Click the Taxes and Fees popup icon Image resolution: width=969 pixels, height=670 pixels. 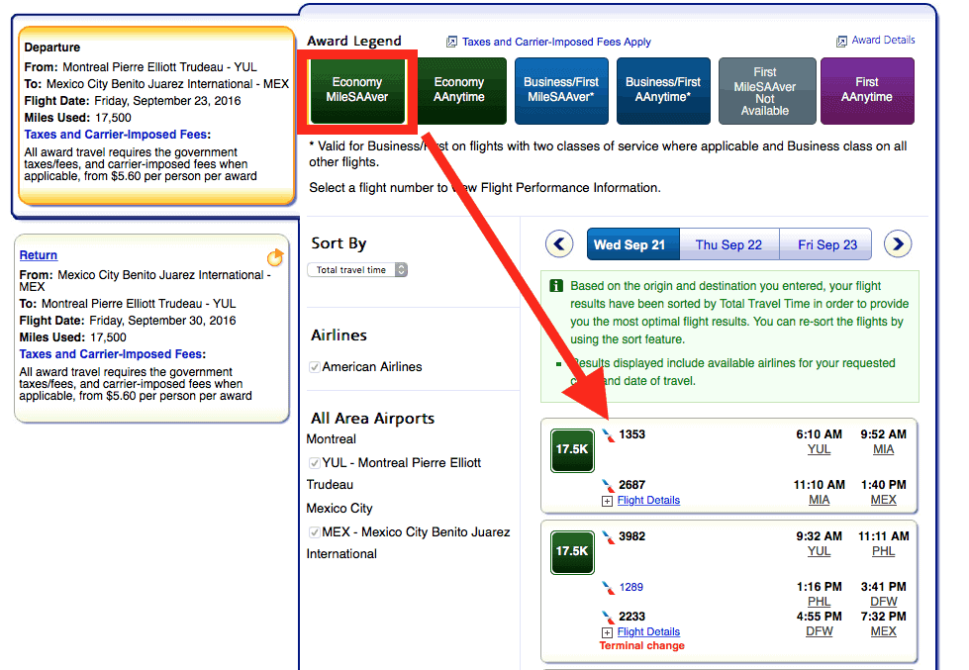[x=452, y=43]
